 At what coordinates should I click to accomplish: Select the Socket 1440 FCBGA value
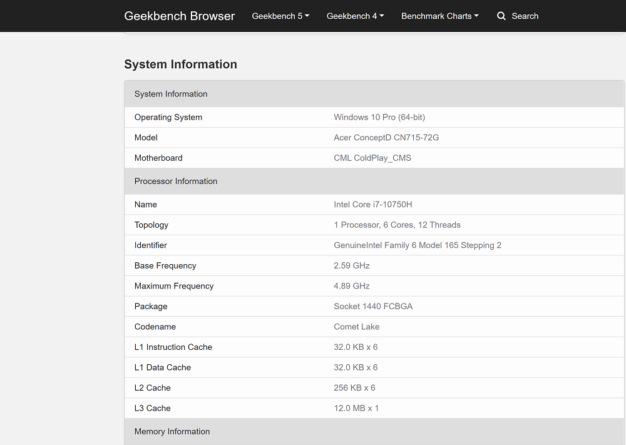point(373,307)
